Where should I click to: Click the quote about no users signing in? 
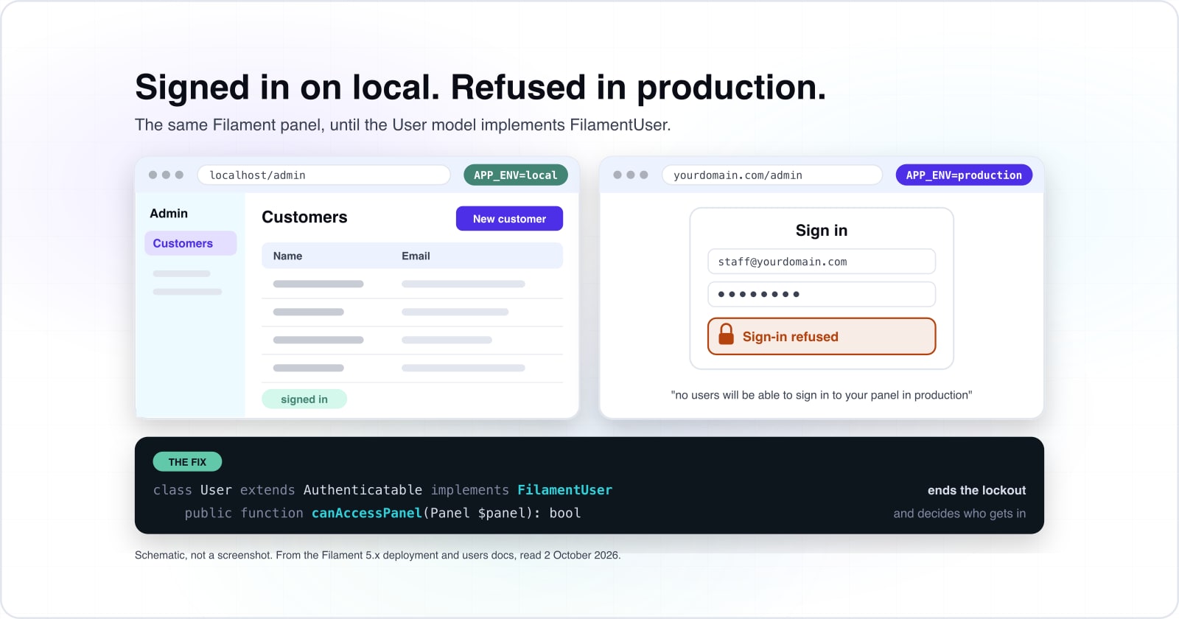pyautogui.click(x=822, y=395)
